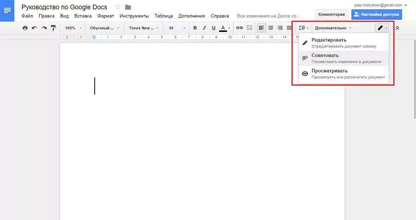The height and width of the screenshot is (220, 416).
Task: Select the Редактировать mode option
Action: click(x=343, y=43)
